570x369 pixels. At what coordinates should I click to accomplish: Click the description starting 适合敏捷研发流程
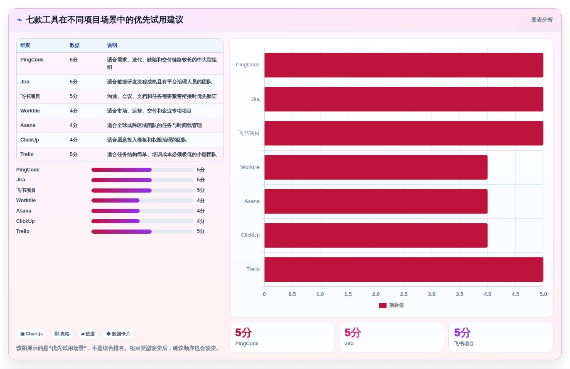[x=160, y=82]
